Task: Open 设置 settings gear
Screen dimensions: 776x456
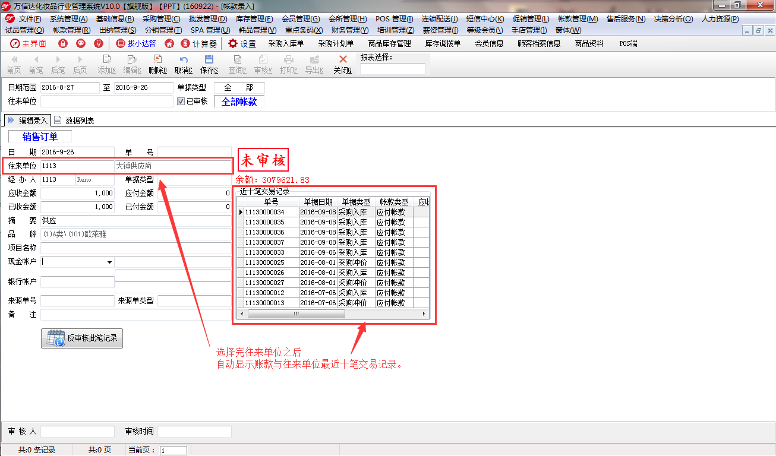Action: [x=242, y=43]
